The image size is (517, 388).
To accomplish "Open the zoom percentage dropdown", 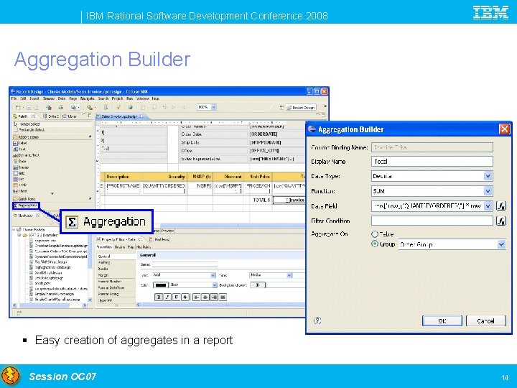I will pos(213,107).
